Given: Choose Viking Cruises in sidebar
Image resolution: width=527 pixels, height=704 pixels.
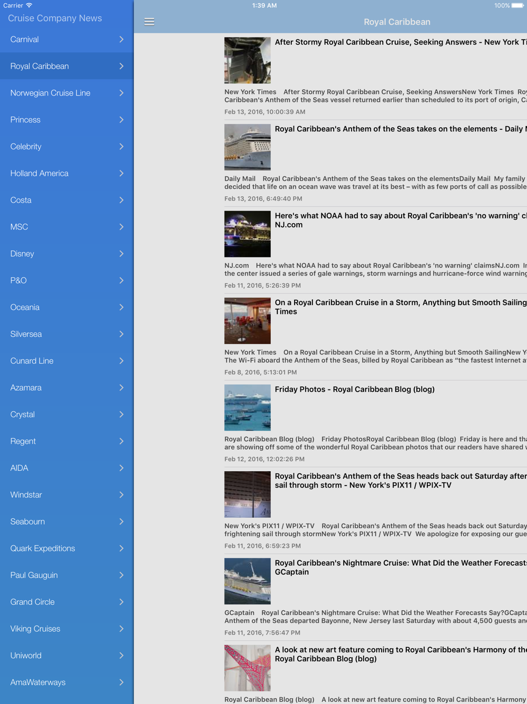Looking at the screenshot, I should [67, 629].
